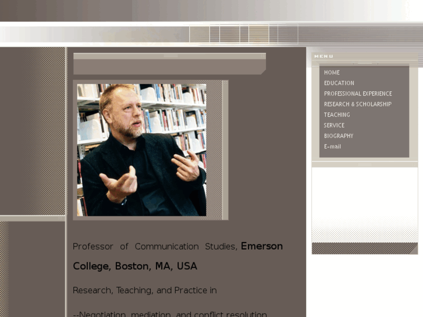Navigate to the TEACHING section
The image size is (423, 317).
pos(337,115)
